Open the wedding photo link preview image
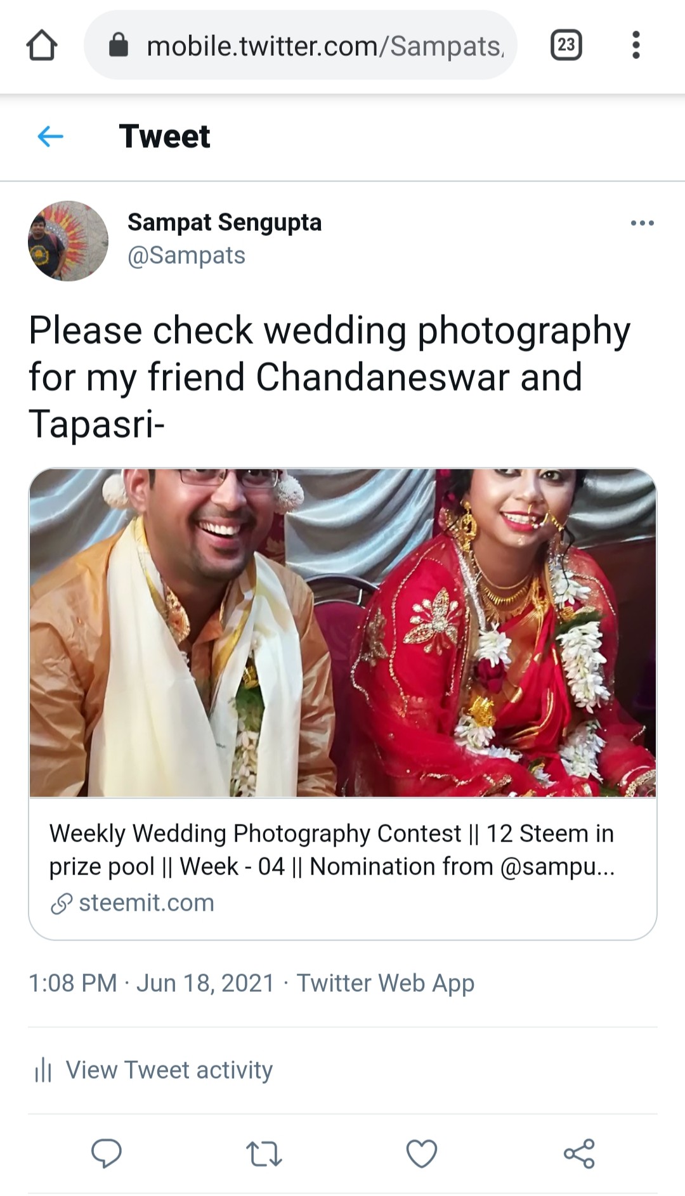Image resolution: width=685 pixels, height=1196 pixels. (342, 632)
